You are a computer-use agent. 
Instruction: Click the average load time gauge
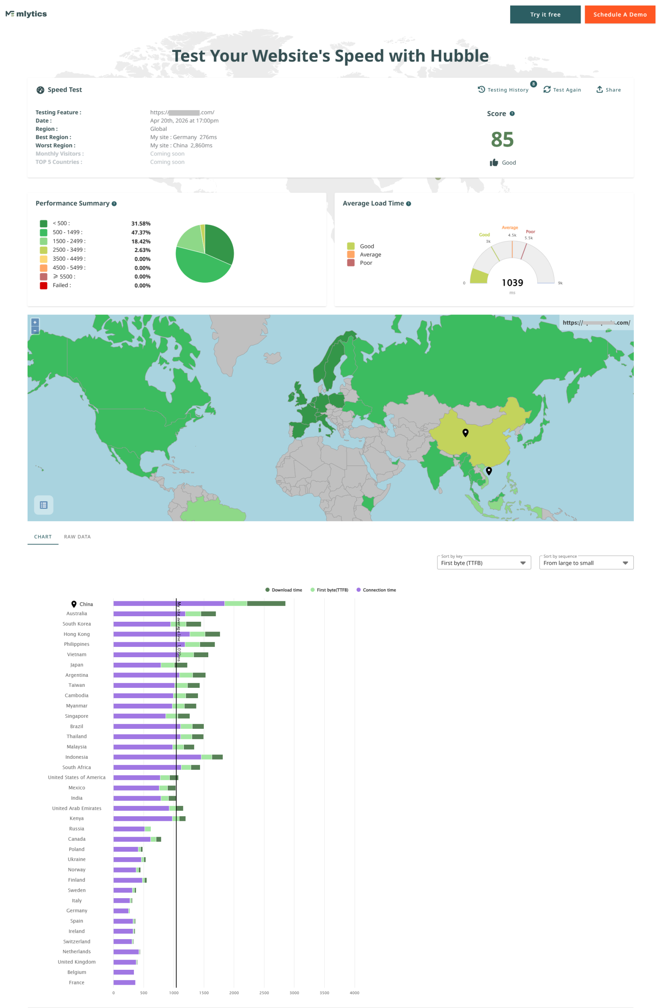pyautogui.click(x=512, y=263)
